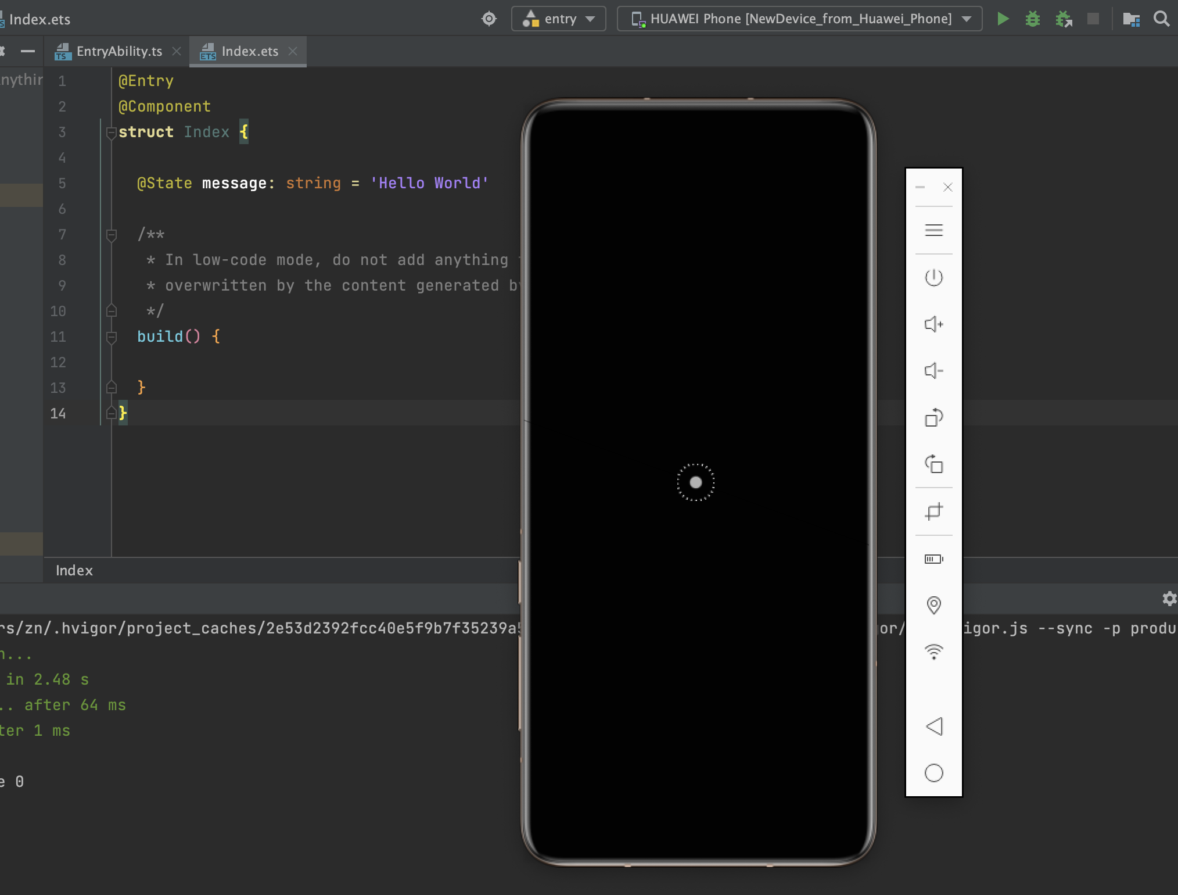
Task: Decrease emulator volume
Action: click(x=933, y=370)
